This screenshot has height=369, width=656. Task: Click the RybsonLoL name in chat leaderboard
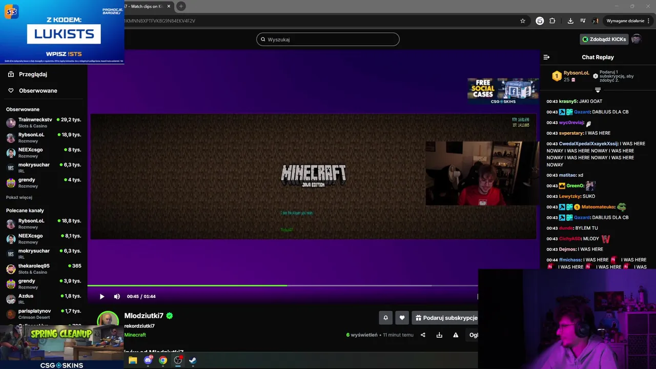tap(577, 73)
